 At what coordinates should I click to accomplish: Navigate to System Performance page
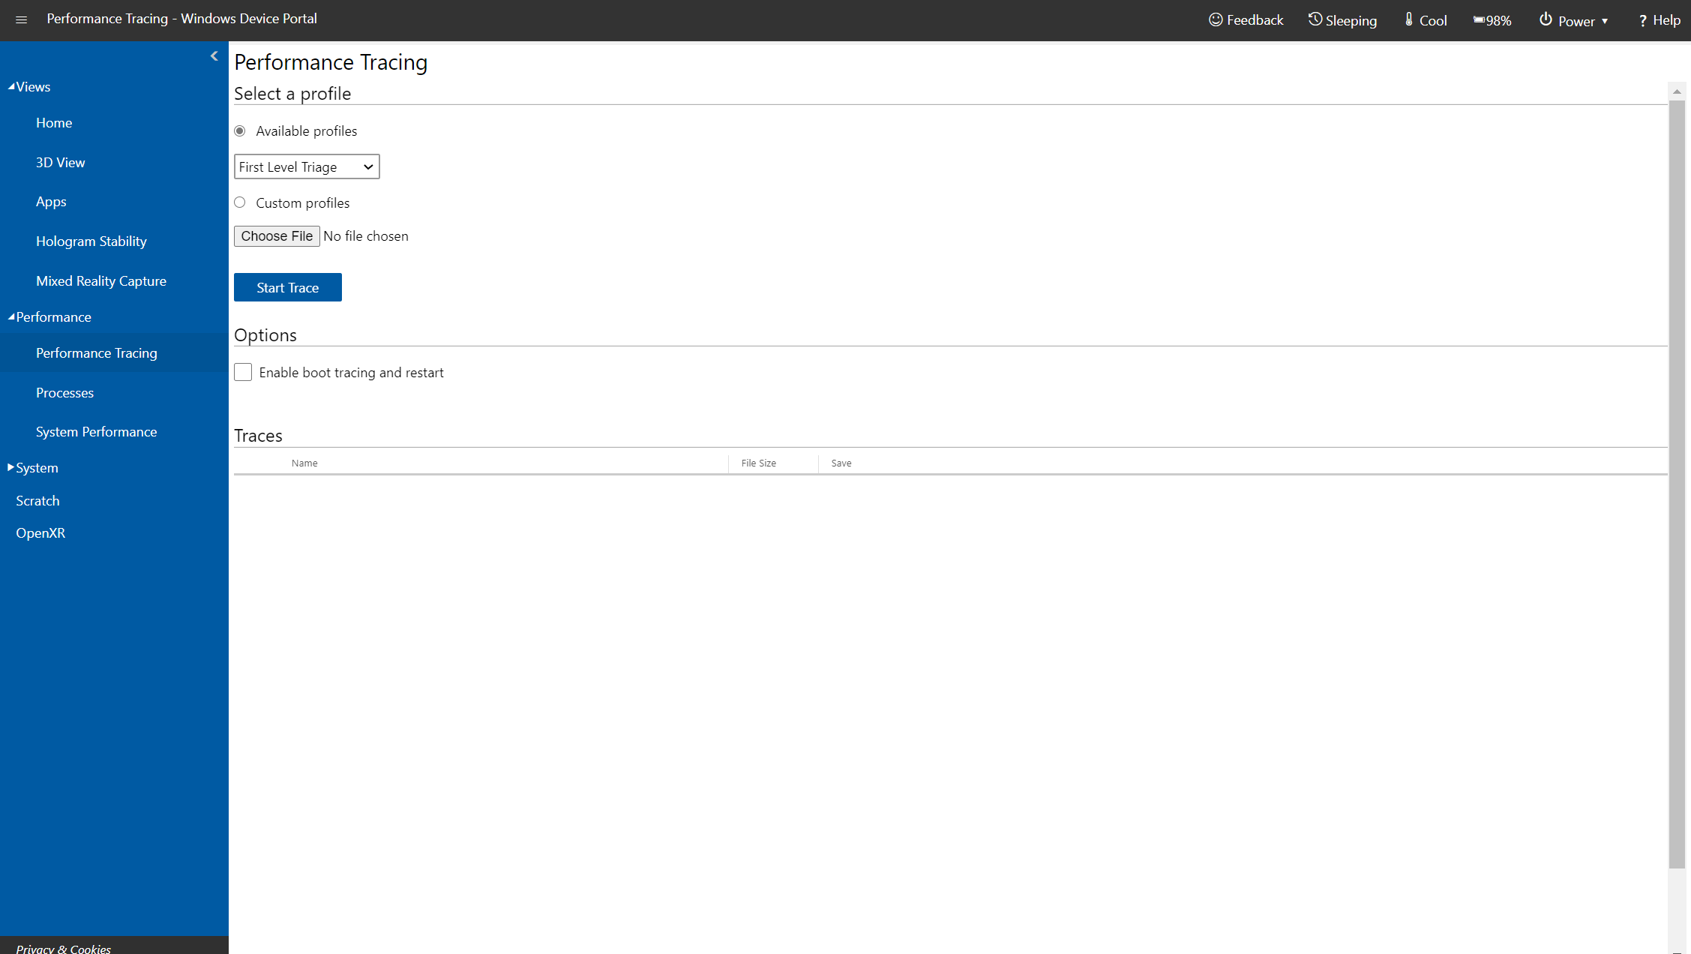(x=97, y=431)
